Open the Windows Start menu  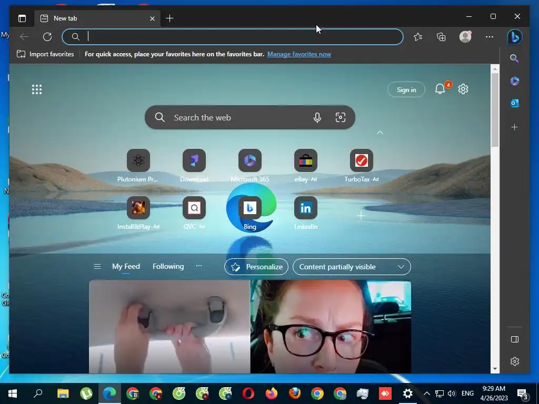[13, 393]
